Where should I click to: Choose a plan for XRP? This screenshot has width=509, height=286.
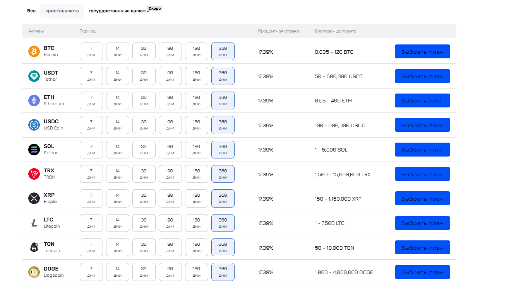(x=422, y=199)
